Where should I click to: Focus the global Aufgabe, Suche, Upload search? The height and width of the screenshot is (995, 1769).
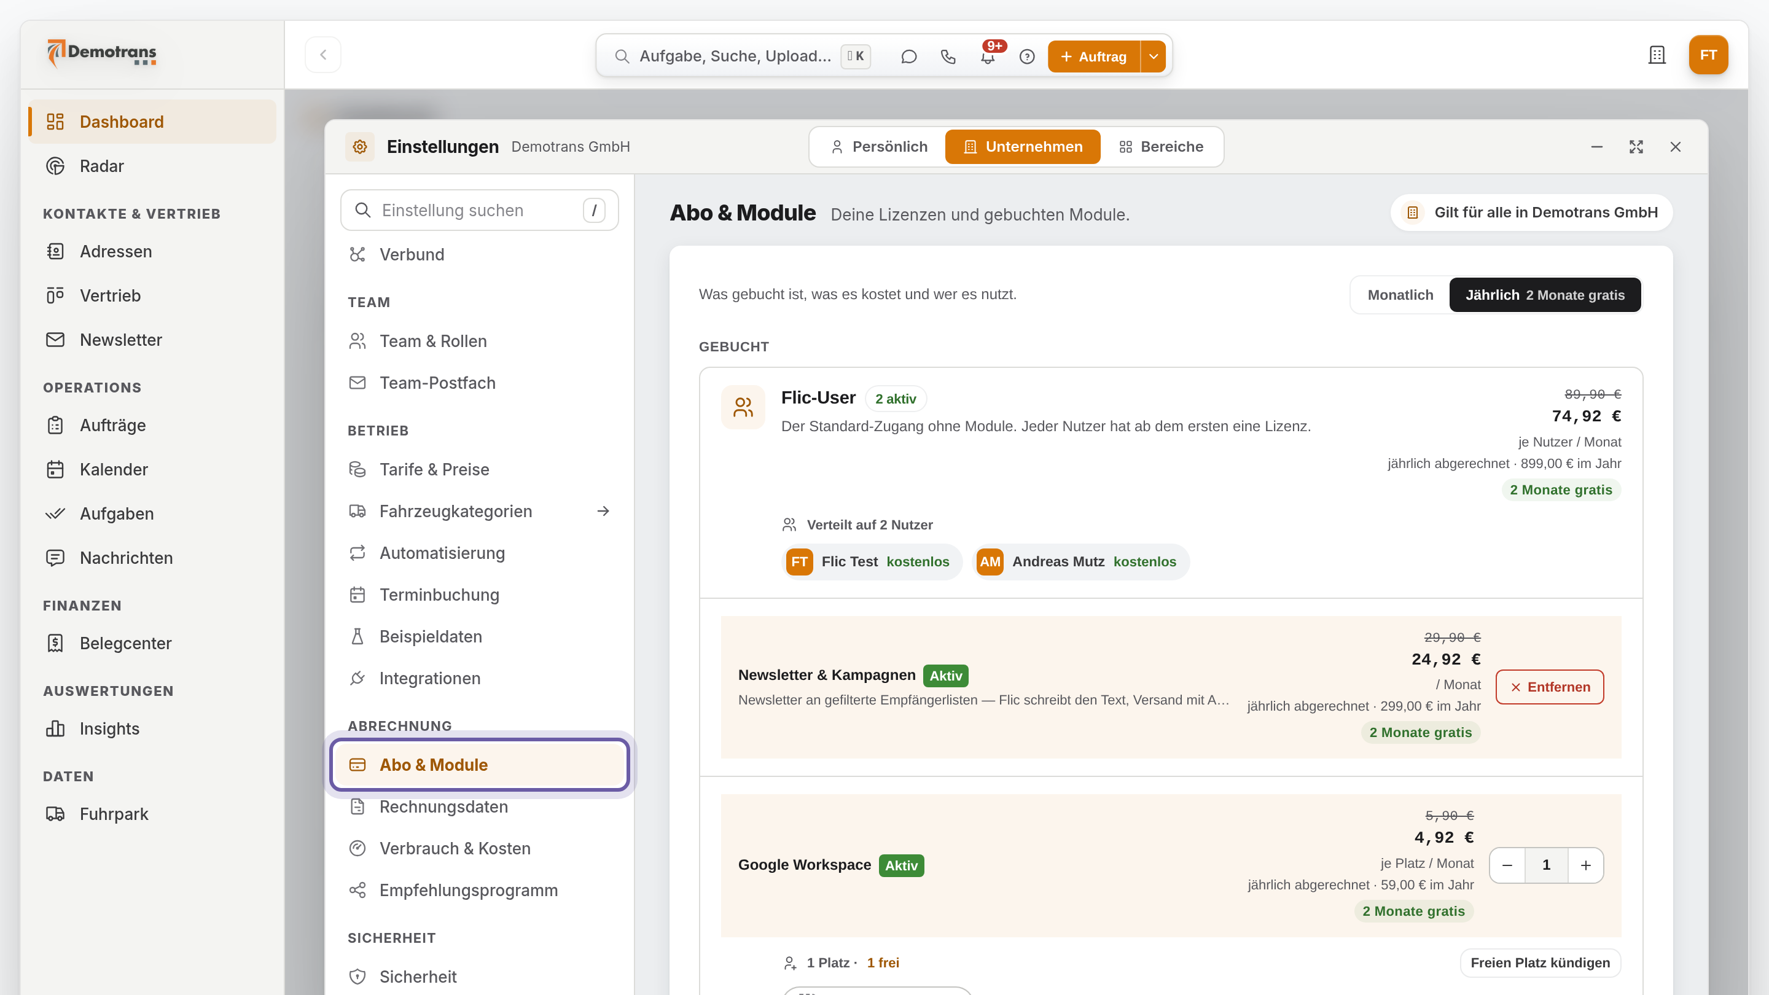click(735, 57)
